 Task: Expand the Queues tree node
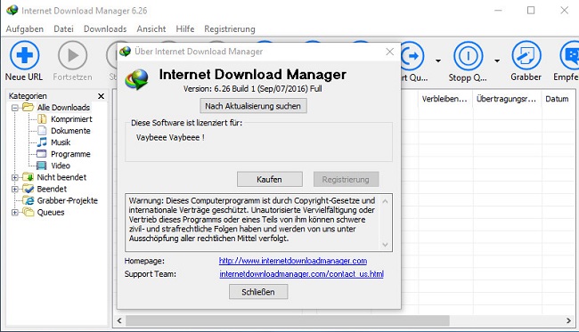tap(15, 213)
